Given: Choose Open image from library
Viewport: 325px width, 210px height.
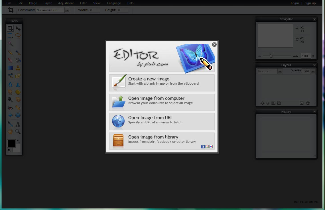Looking at the screenshot, I should 162,141.
